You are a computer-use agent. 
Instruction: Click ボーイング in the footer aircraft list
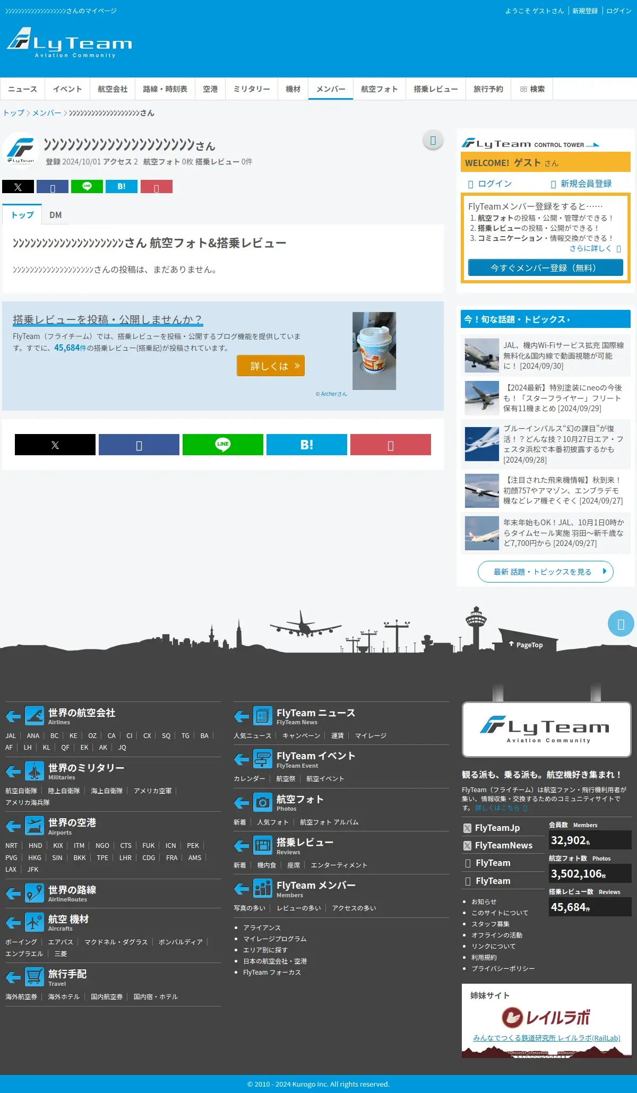click(x=21, y=942)
